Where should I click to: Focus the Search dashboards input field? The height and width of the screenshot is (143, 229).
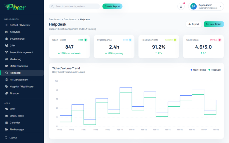point(76,6)
